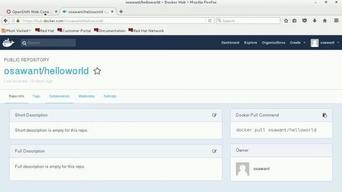
Task: Reload the page with refresh icon
Action: [210, 21]
